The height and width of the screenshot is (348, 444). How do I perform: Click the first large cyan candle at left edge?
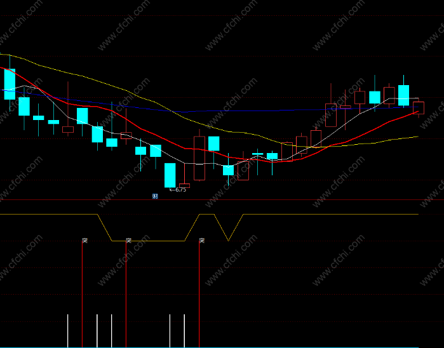click(x=10, y=84)
